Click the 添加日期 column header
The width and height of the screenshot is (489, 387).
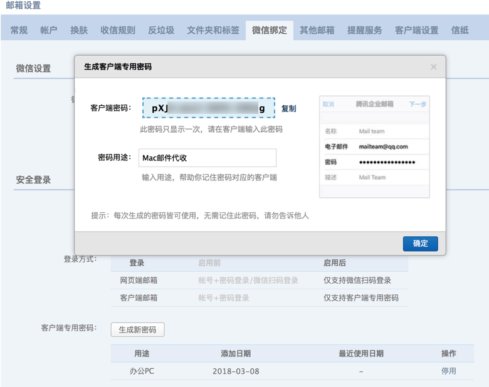tap(236, 353)
